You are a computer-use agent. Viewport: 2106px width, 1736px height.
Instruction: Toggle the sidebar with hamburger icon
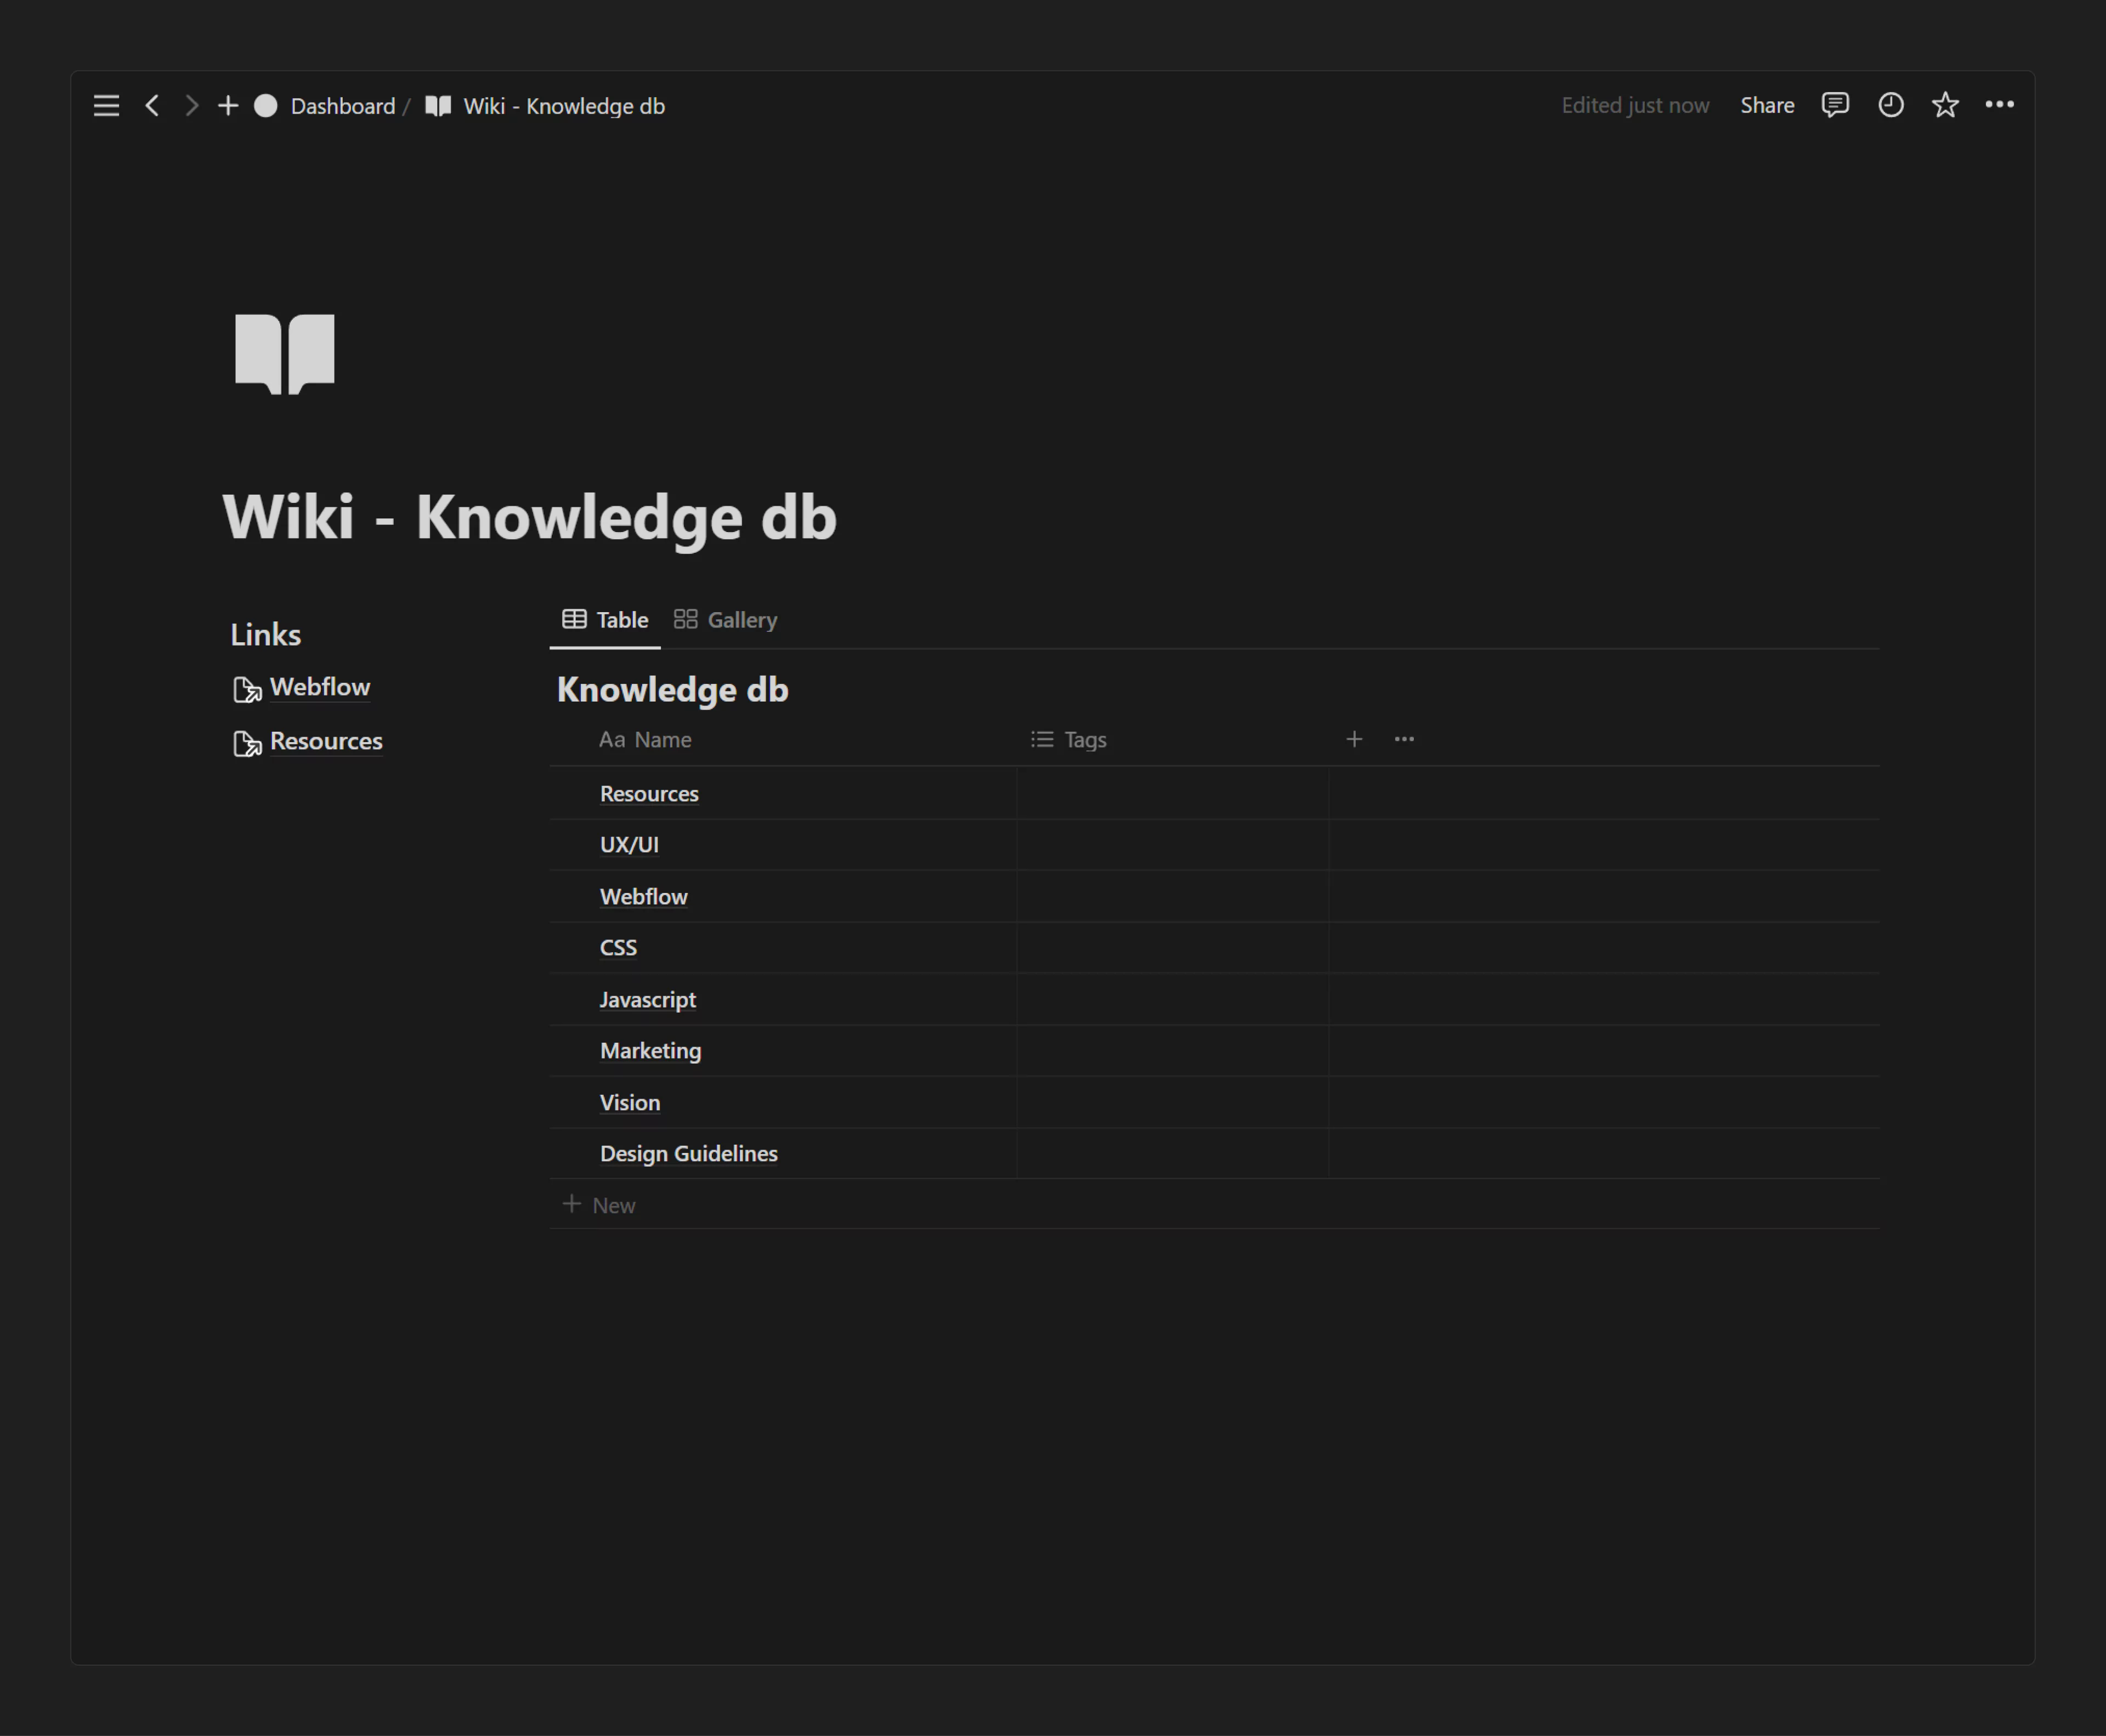click(x=106, y=105)
